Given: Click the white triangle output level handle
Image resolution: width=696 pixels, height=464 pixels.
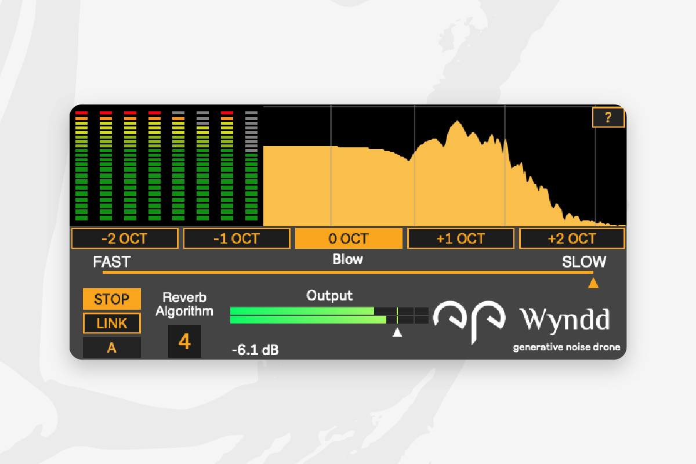Looking at the screenshot, I should [397, 332].
